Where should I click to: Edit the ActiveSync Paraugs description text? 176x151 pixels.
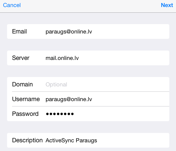click(71, 141)
